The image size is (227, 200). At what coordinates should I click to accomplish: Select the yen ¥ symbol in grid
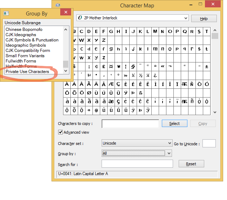pos(118,66)
